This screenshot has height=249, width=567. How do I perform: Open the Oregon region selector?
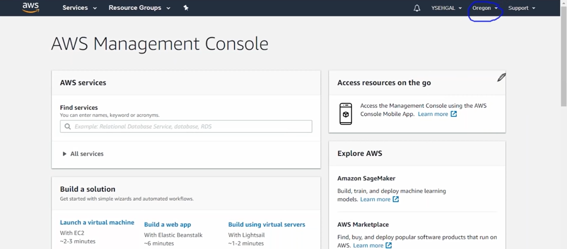point(485,8)
